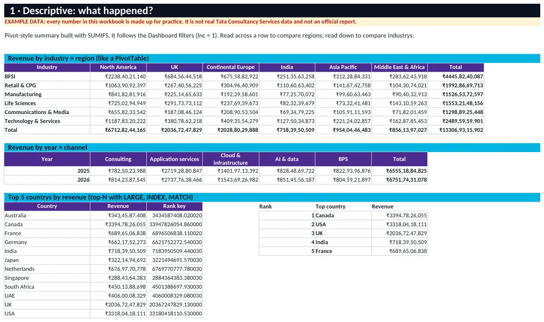Click rank 1 country 'Canada' in top list
This screenshot has width=544, height=322.
tap(343, 216)
